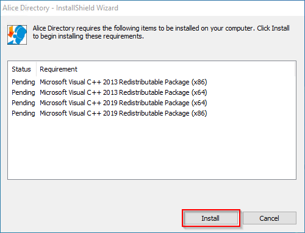The height and width of the screenshot is (233, 305).
Task: Click the column divider between Status and Requirement
Action: [37, 69]
